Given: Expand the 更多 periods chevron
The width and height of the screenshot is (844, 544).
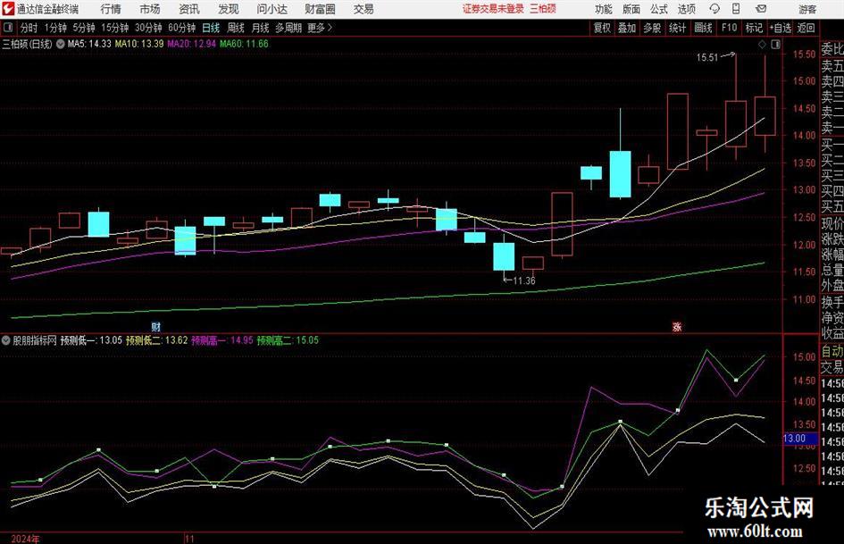Looking at the screenshot, I should (330, 28).
